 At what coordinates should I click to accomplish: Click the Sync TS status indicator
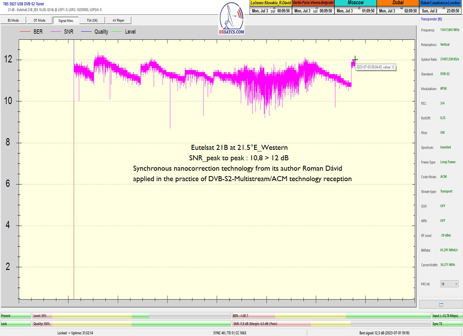point(446,324)
